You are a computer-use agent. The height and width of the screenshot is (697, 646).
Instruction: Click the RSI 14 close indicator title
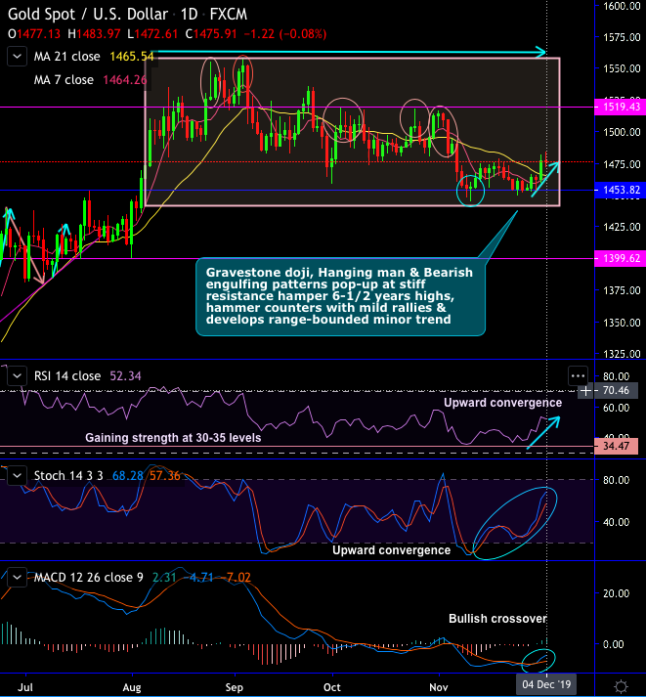tap(67, 376)
